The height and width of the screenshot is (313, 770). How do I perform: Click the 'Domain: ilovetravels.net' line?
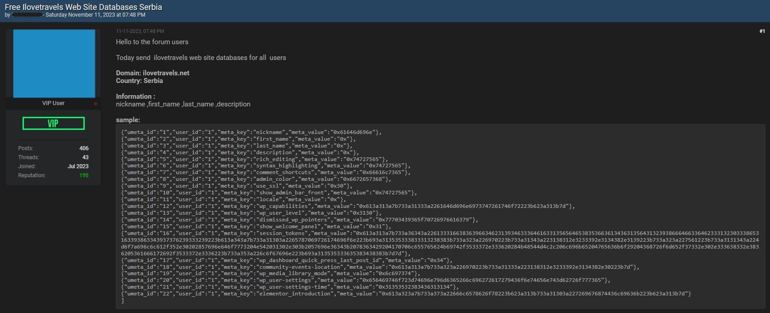[x=152, y=73]
